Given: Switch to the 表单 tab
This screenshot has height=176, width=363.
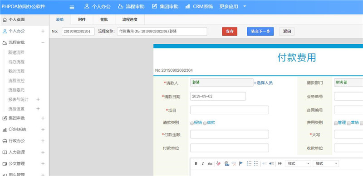Looking at the screenshot, I should coord(60,19).
